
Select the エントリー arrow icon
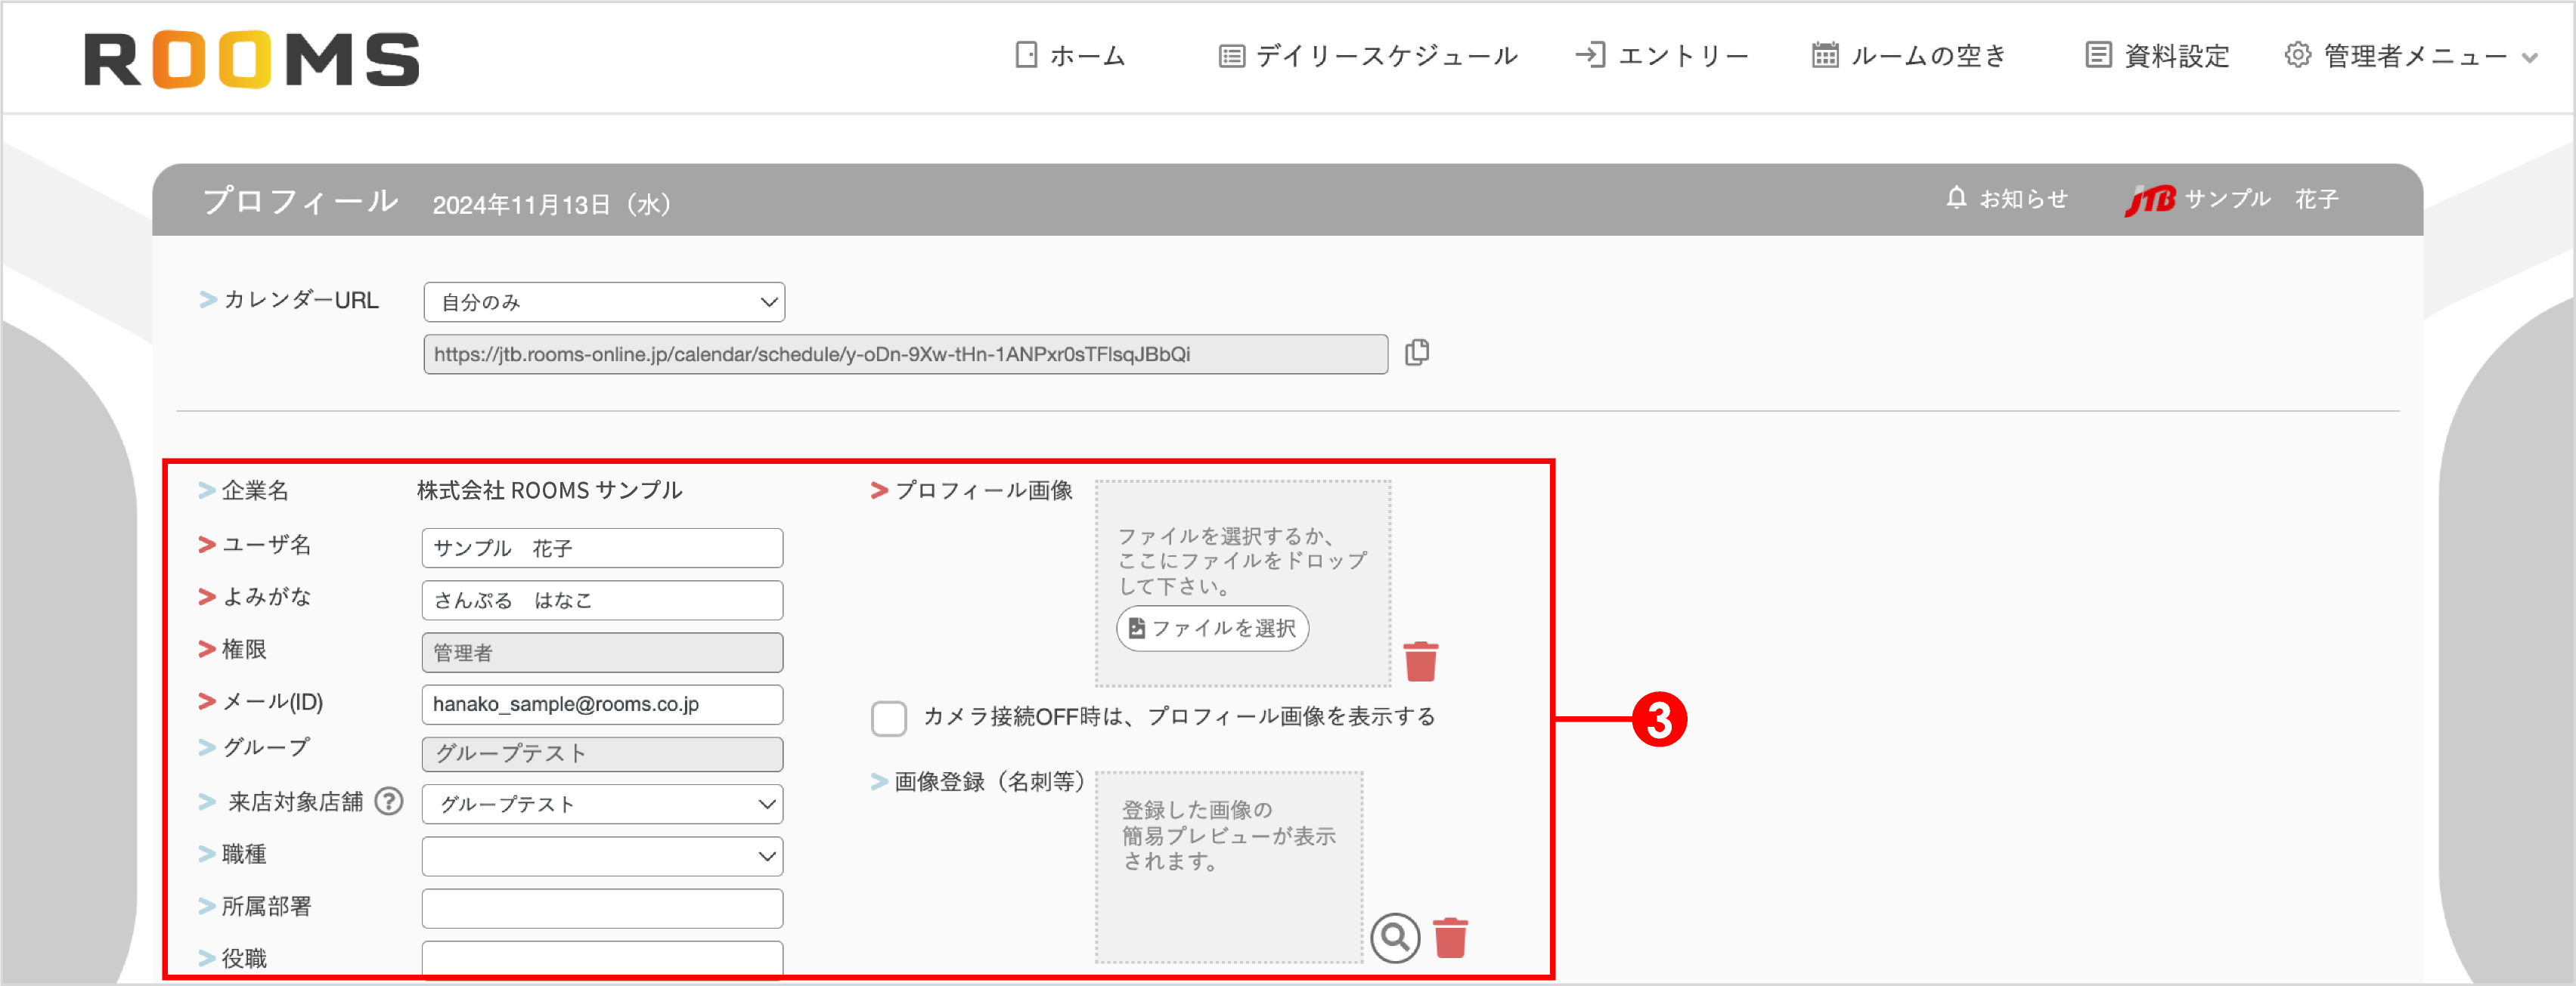click(x=1592, y=56)
